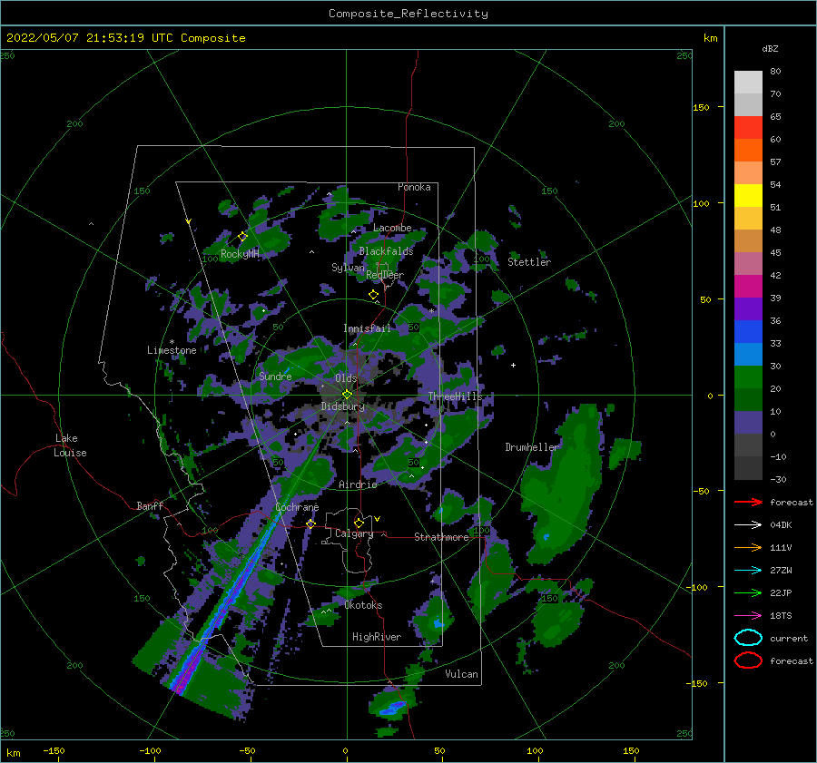
Task: Click the orange 111V arrow icon
Action: (748, 547)
